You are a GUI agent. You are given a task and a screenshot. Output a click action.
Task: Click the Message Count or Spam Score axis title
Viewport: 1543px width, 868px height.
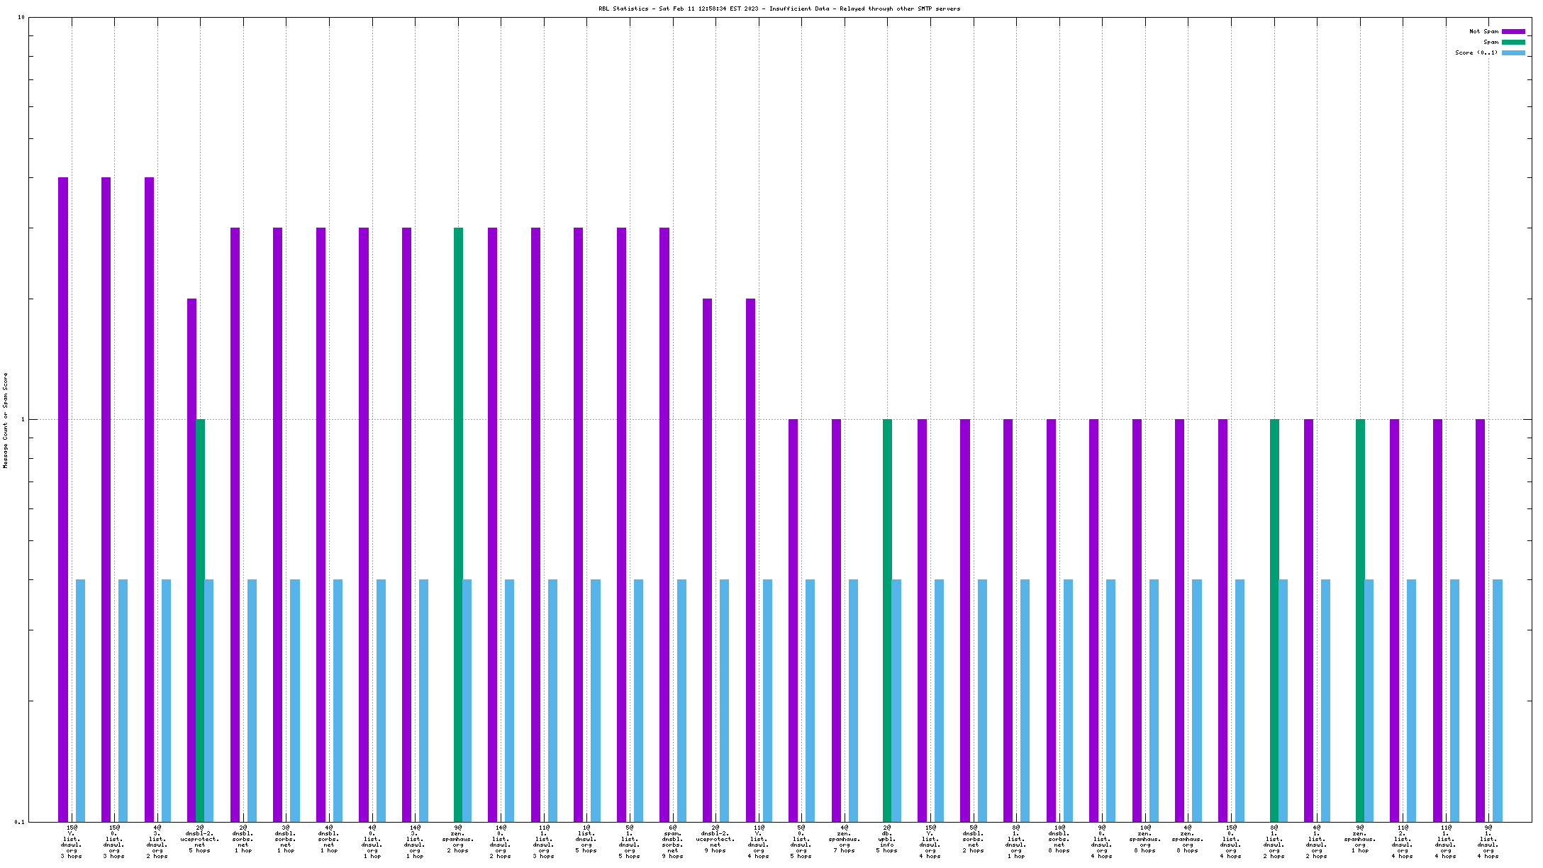pos(6,421)
